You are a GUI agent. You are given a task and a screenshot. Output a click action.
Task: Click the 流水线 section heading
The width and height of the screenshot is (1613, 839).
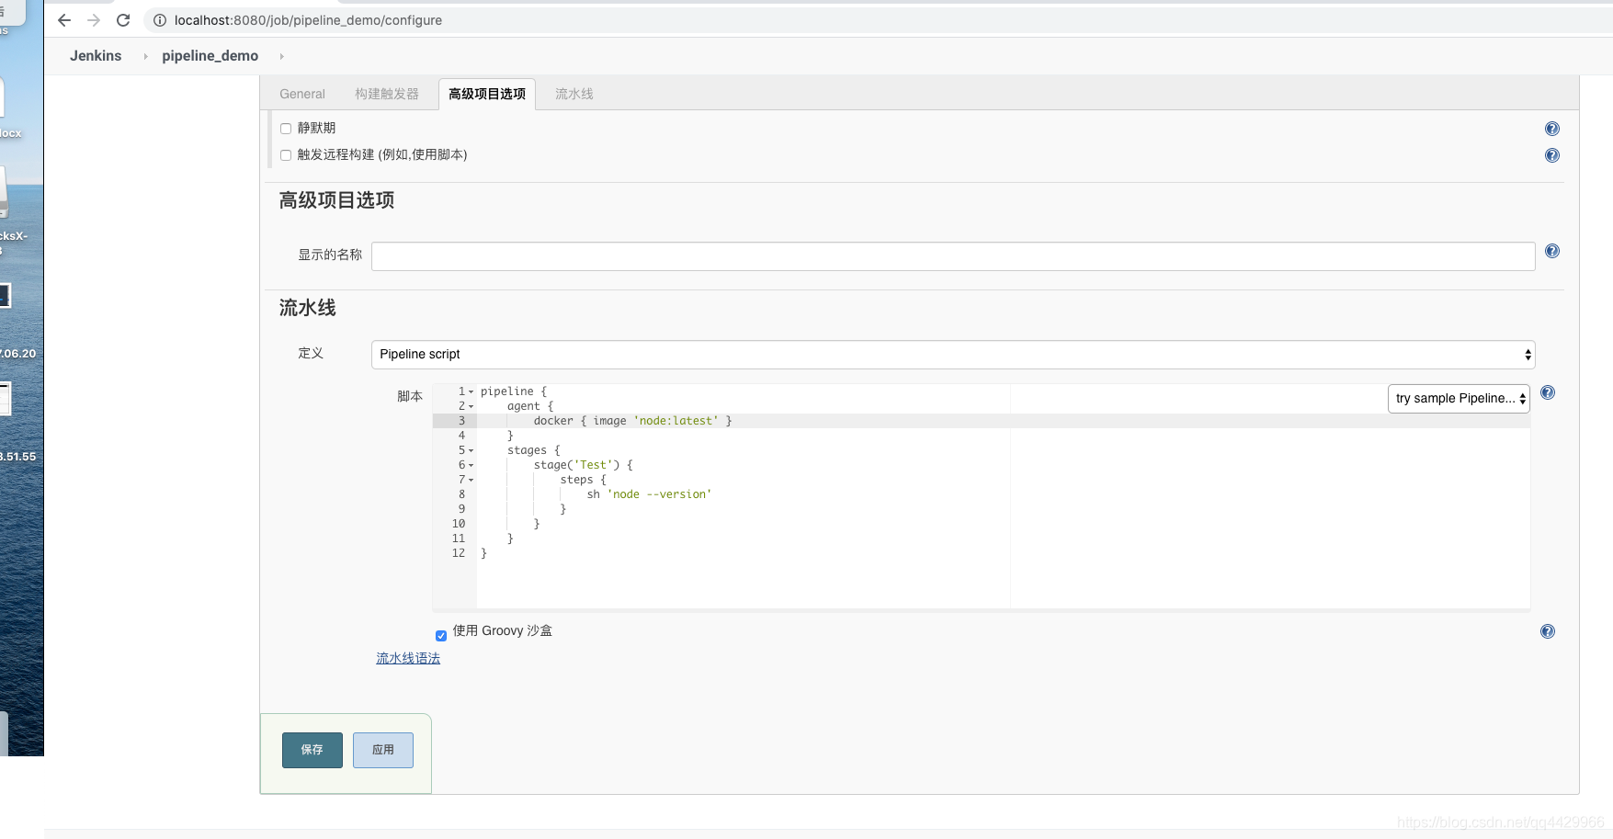pyautogui.click(x=308, y=308)
